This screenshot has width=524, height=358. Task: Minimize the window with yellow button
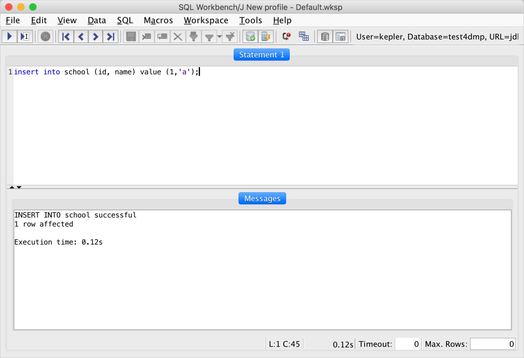coord(21,7)
